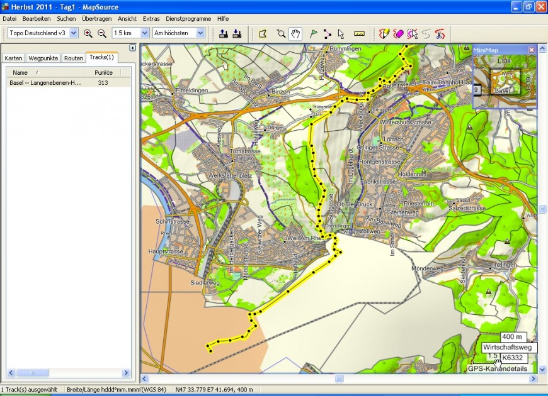
Task: Select the waypoint flag tool
Action: (x=314, y=33)
